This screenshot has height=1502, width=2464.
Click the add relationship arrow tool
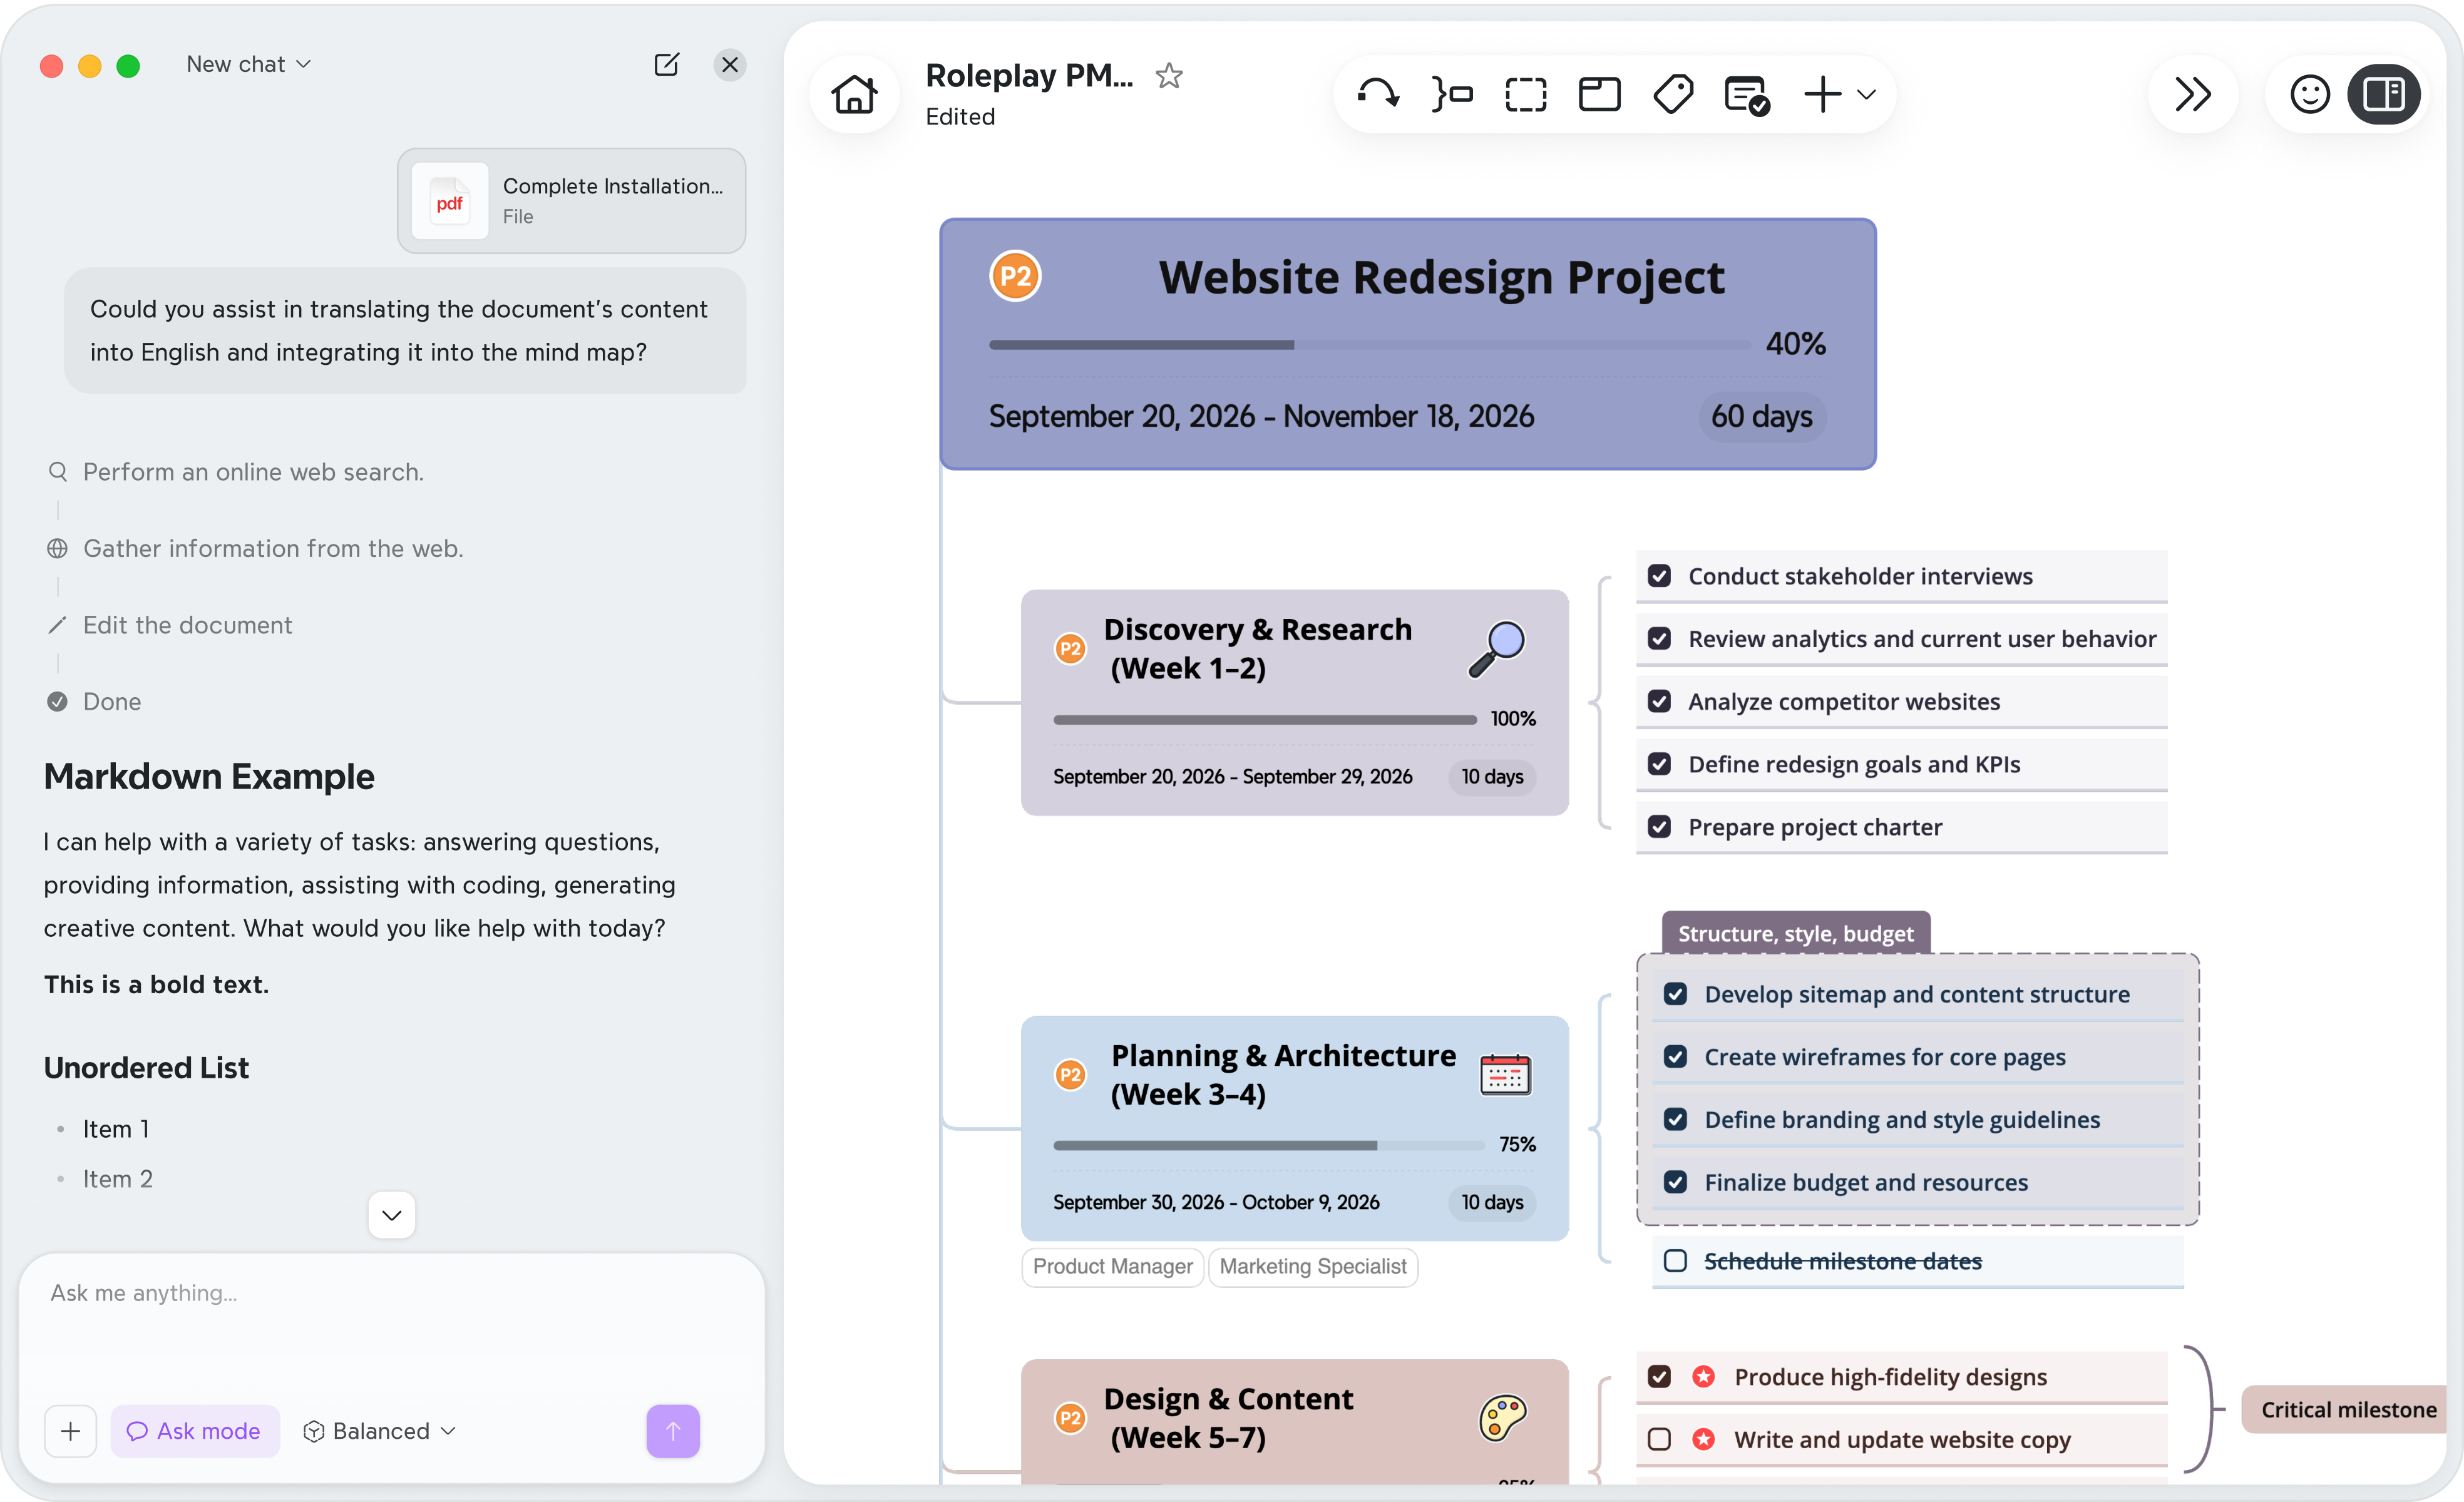1378,94
